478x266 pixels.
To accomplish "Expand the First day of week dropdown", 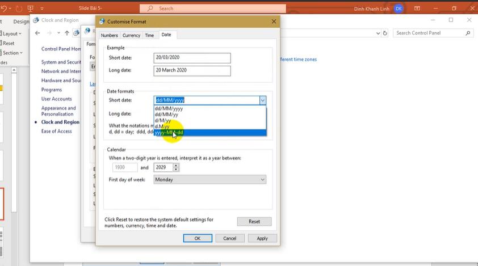I will 262,180.
